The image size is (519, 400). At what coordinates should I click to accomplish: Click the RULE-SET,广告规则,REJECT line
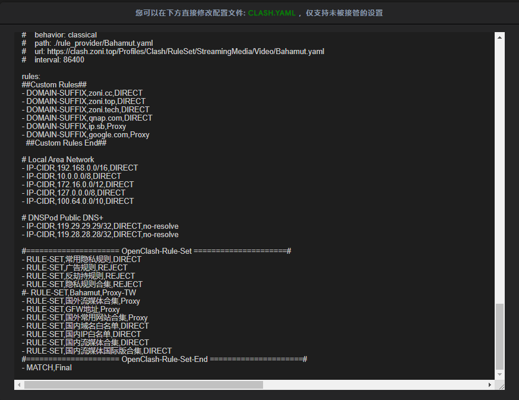[74, 267]
